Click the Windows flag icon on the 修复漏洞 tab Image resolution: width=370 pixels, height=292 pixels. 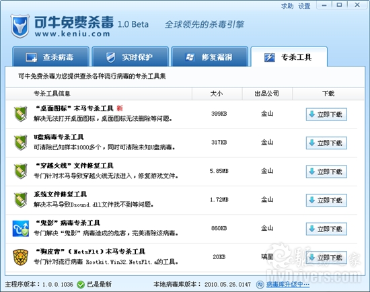(190, 57)
